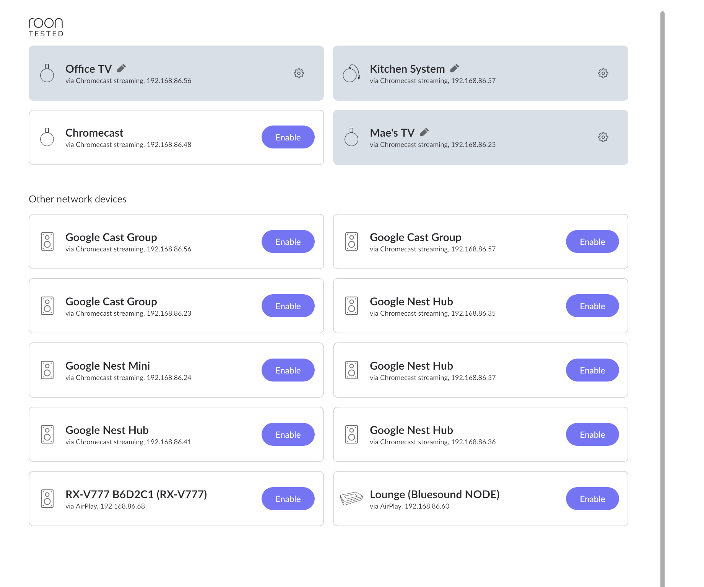The width and height of the screenshot is (704, 587).
Task: Enable Google Nest Hub at 192.168.86.41
Action: [x=288, y=434]
